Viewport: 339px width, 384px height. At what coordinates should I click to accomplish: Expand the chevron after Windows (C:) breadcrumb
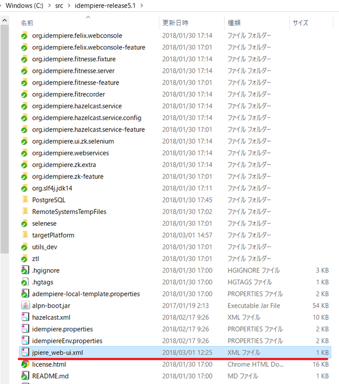pyautogui.click(x=50, y=6)
